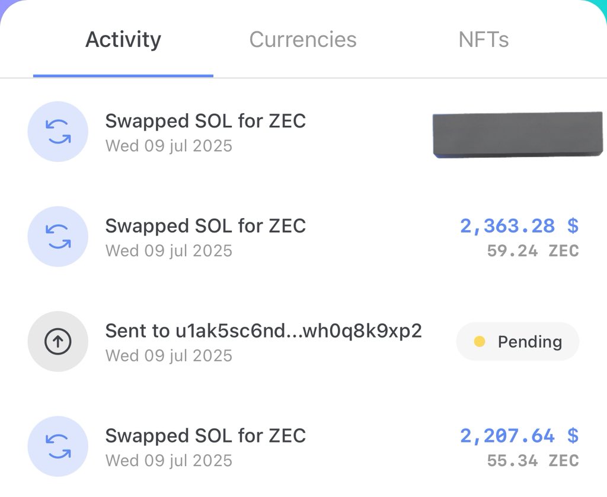
Task: Open the Pending status badge
Action: (518, 342)
